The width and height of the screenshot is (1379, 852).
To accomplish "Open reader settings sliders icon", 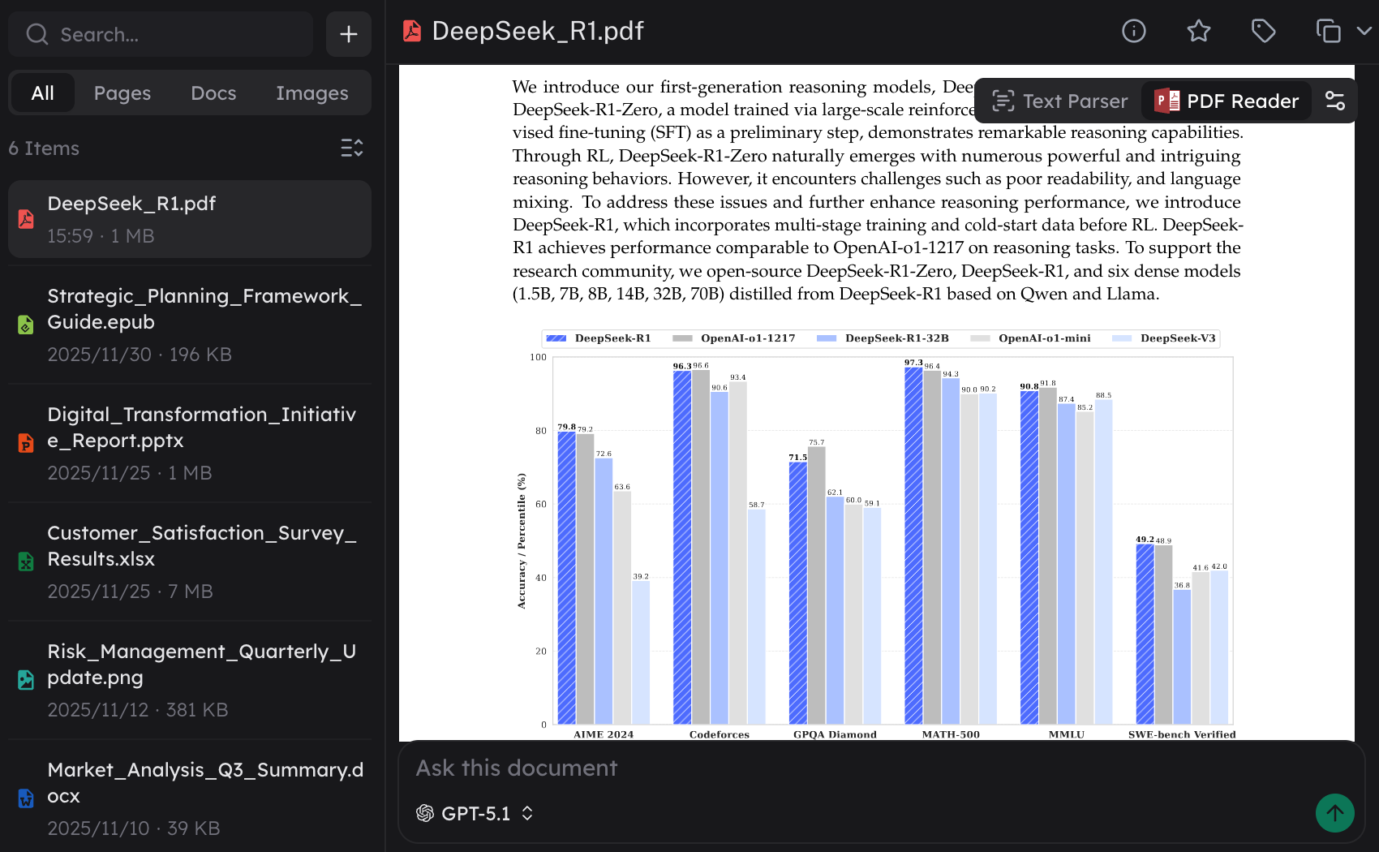I will pyautogui.click(x=1334, y=101).
